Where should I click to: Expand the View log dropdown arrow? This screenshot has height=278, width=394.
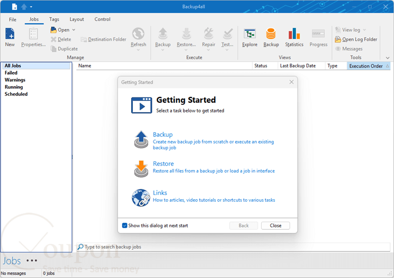[364, 30]
